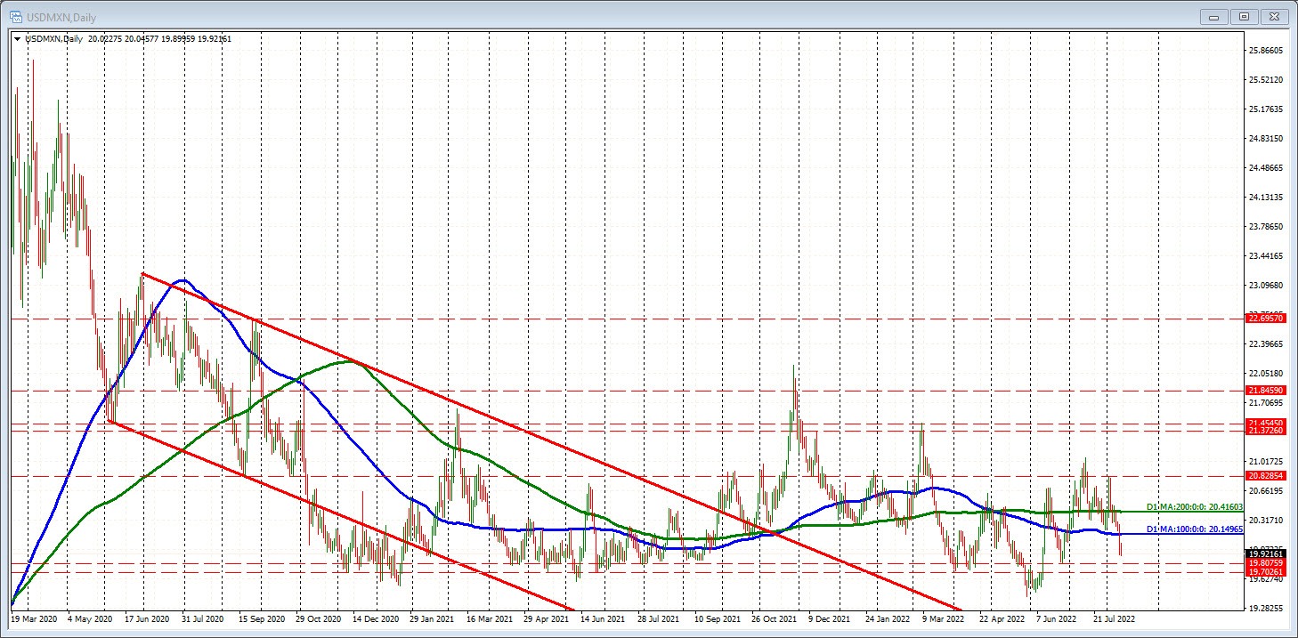The width and height of the screenshot is (1298, 638).
Task: Select the 19.80759 red price tag
Action: 1268,562
